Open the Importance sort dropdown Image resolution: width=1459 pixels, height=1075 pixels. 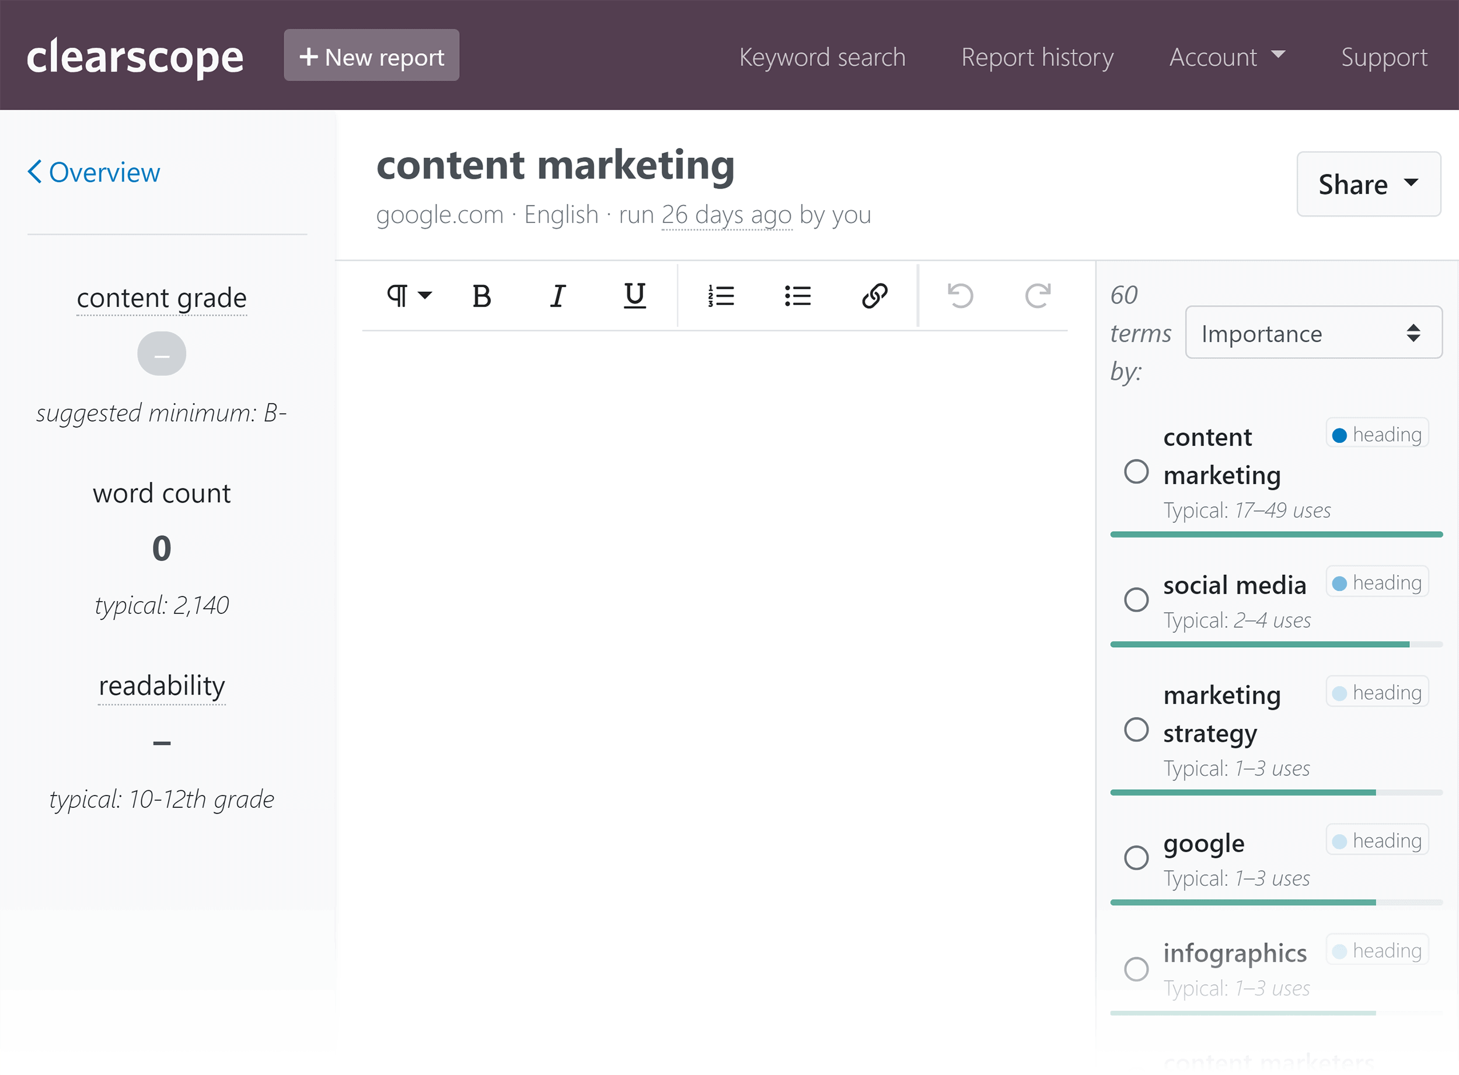1308,333
